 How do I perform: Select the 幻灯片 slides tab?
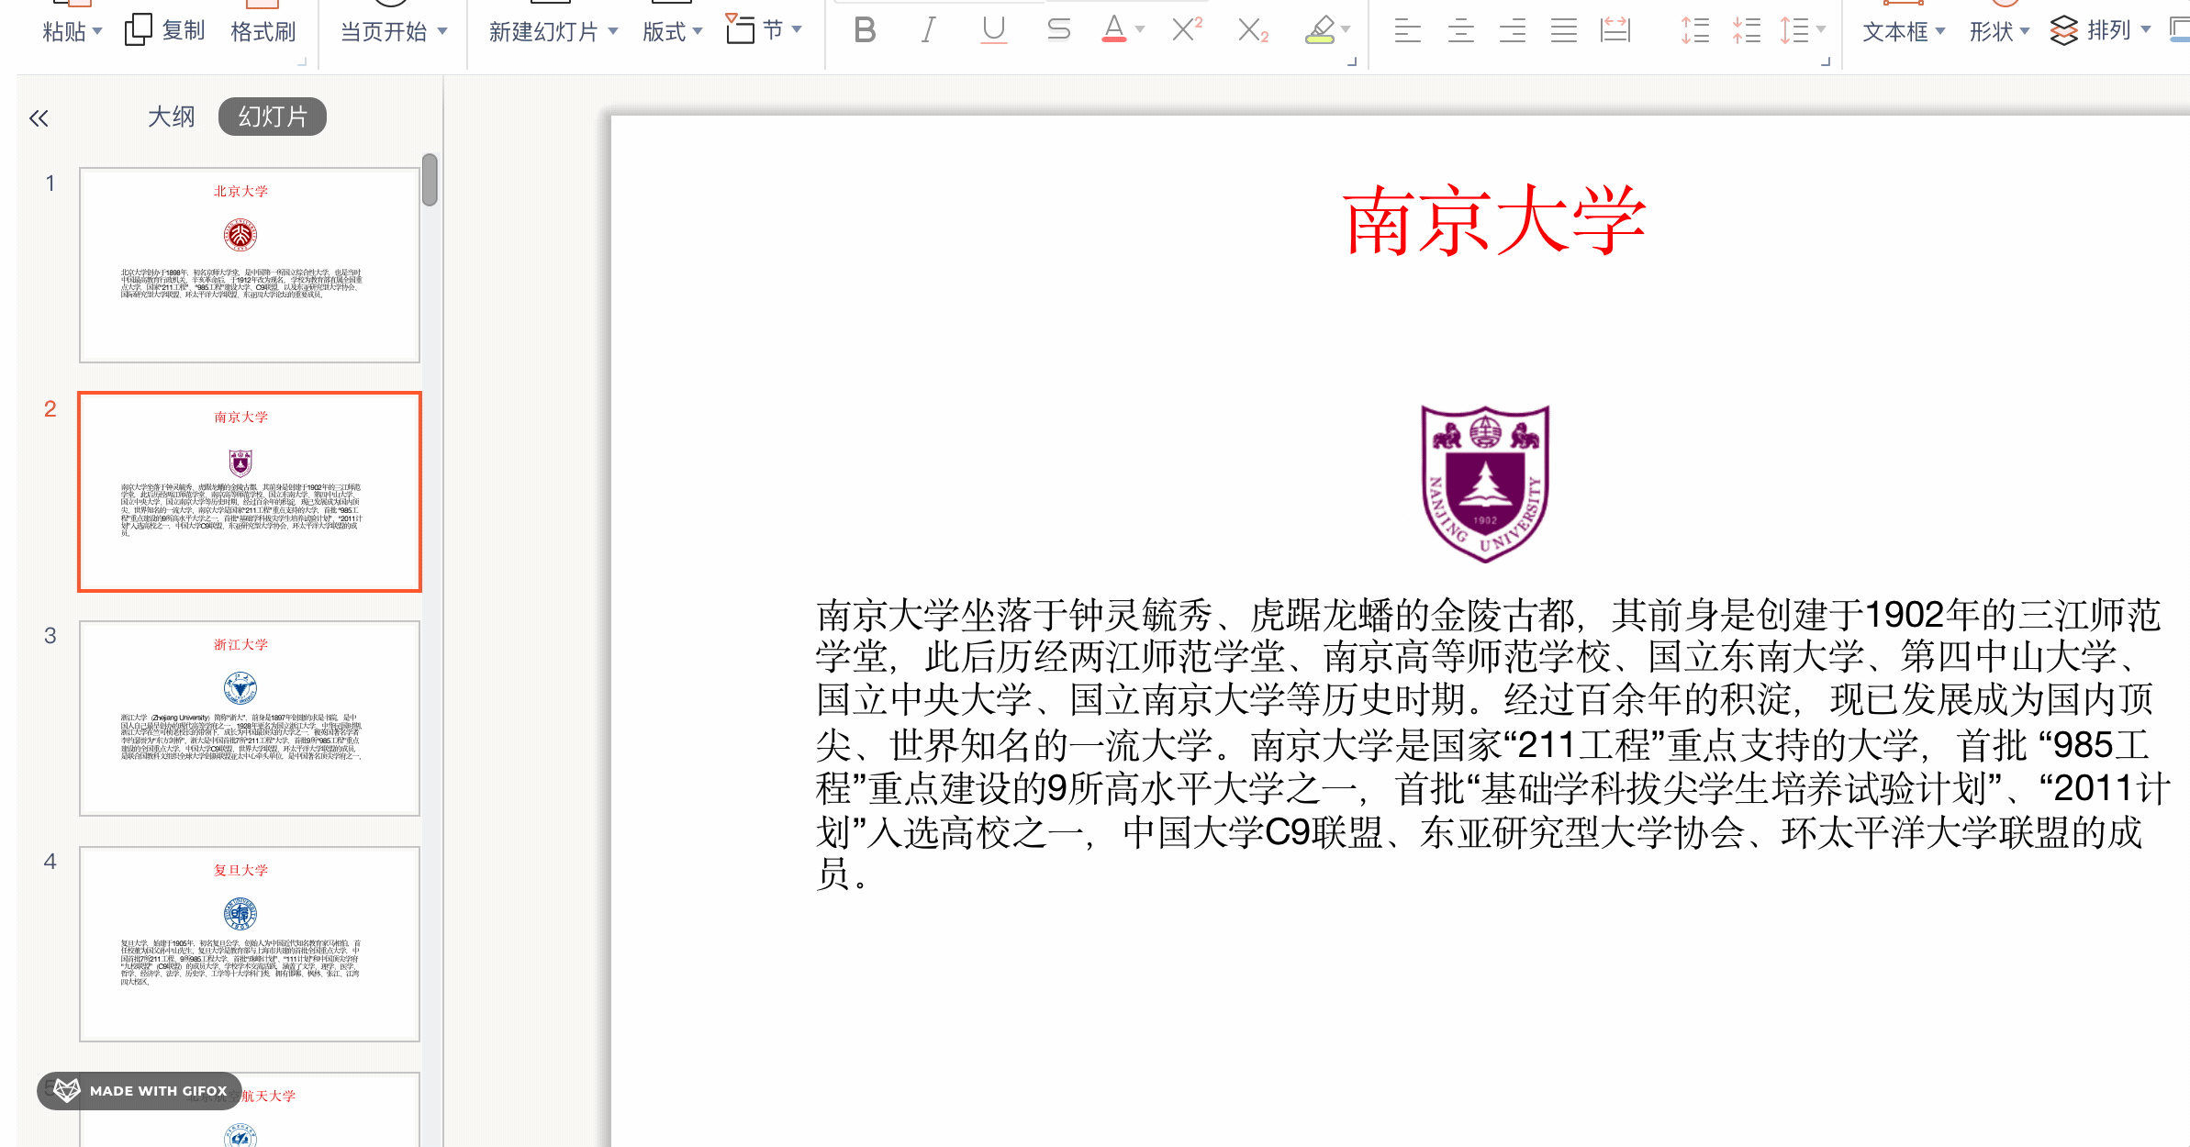[272, 117]
